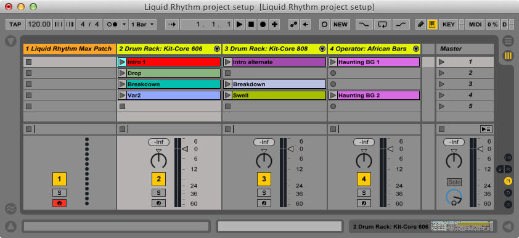
Task: Launch Master scene 1
Action: 441,62
